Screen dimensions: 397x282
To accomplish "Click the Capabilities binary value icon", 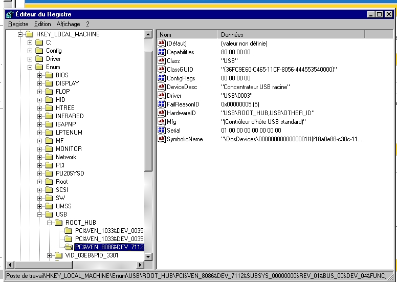I will coord(162,52).
